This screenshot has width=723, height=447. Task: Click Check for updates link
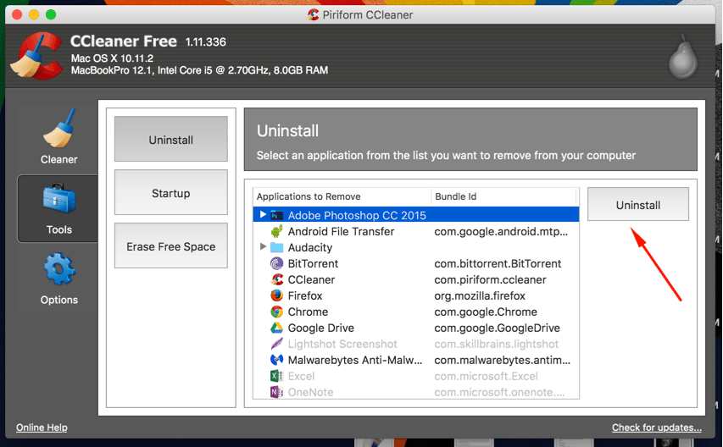click(x=657, y=428)
